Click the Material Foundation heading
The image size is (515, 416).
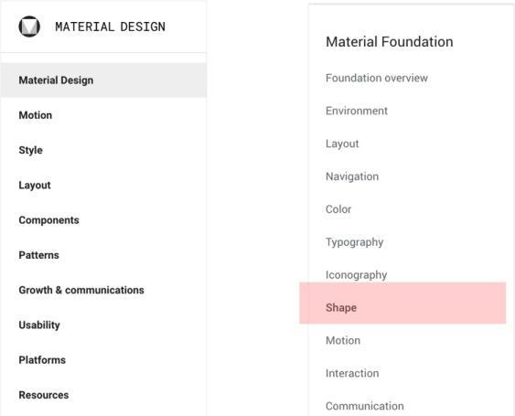[390, 42]
